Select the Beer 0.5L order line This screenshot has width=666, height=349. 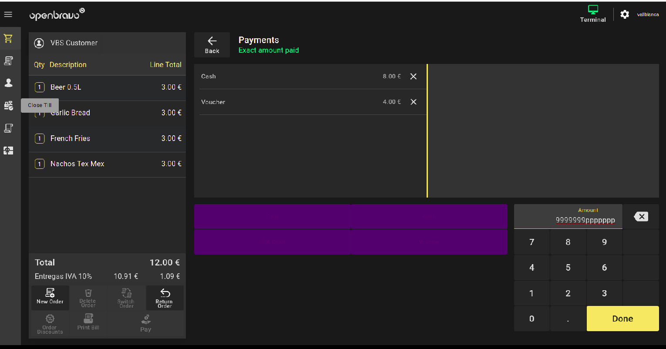tap(107, 87)
